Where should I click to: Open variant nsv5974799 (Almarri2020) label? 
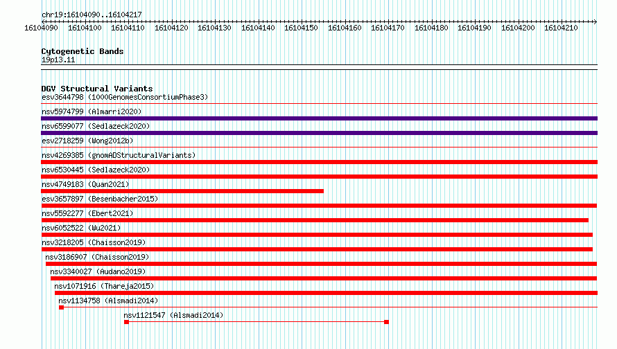pos(92,111)
